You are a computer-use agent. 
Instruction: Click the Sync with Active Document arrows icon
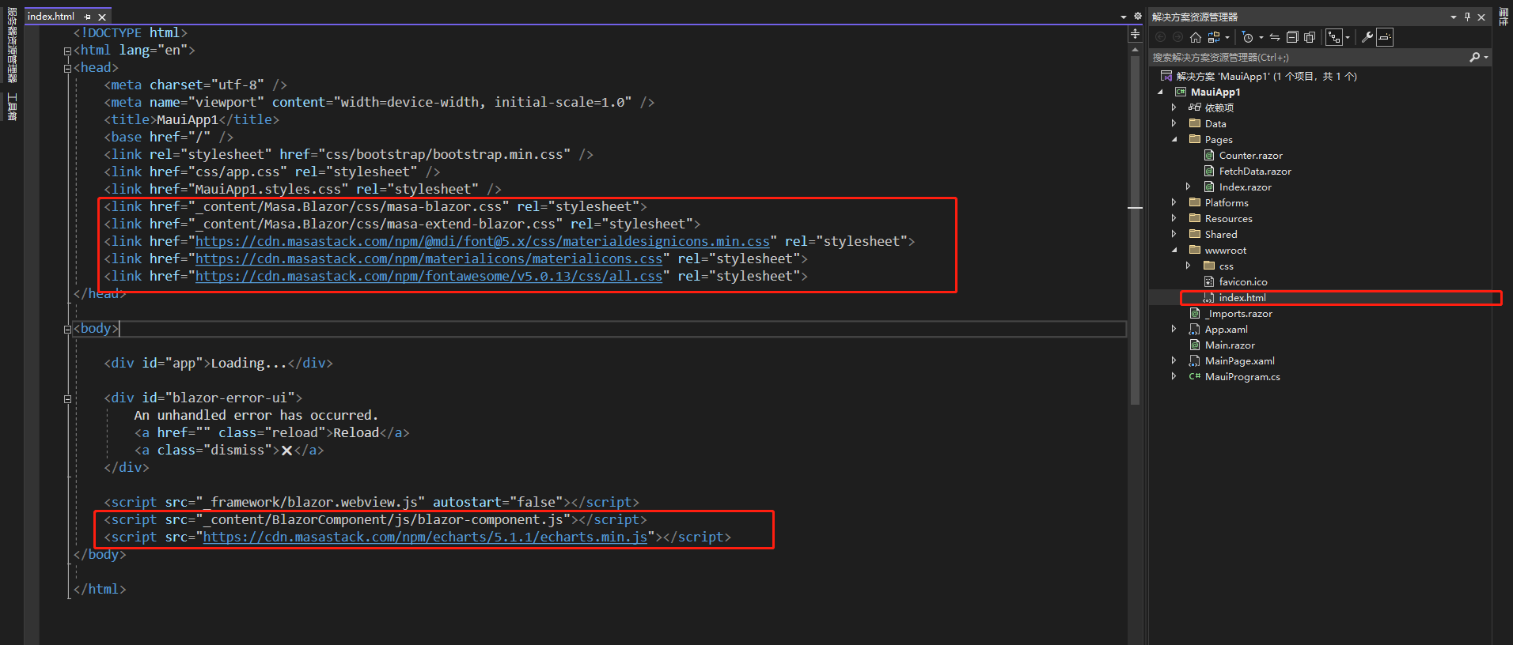[x=1274, y=37]
